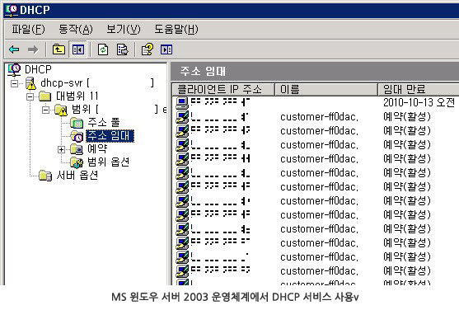This screenshot has height=310, width=459.
Task: Select DHCP root in console tree
Action: point(38,69)
